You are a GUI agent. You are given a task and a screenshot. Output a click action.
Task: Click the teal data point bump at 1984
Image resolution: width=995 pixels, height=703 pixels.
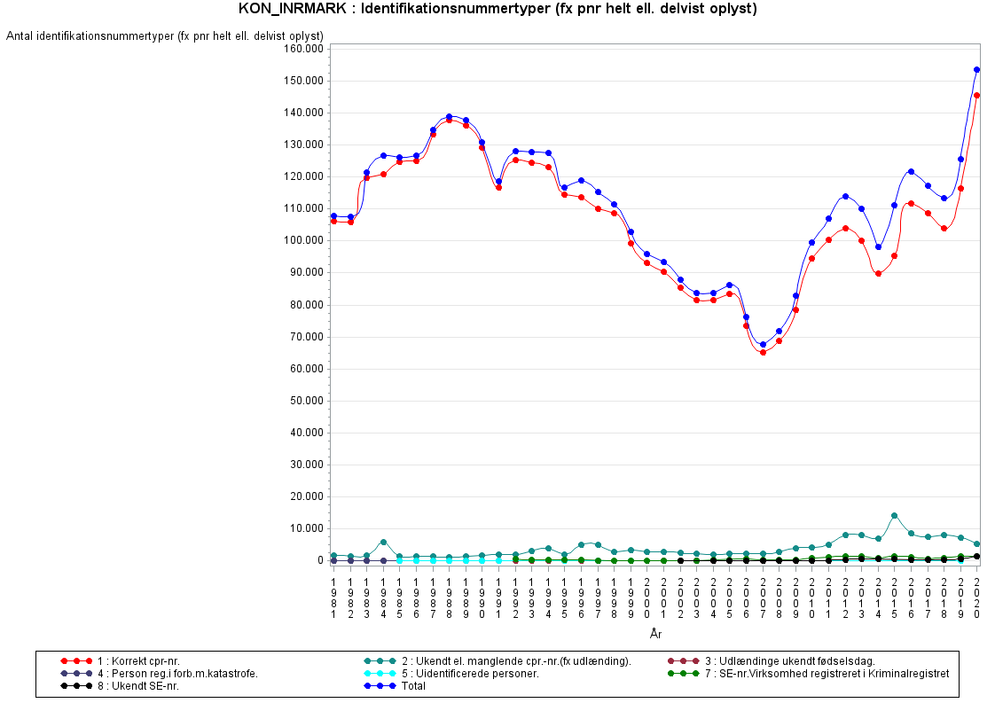tap(383, 542)
